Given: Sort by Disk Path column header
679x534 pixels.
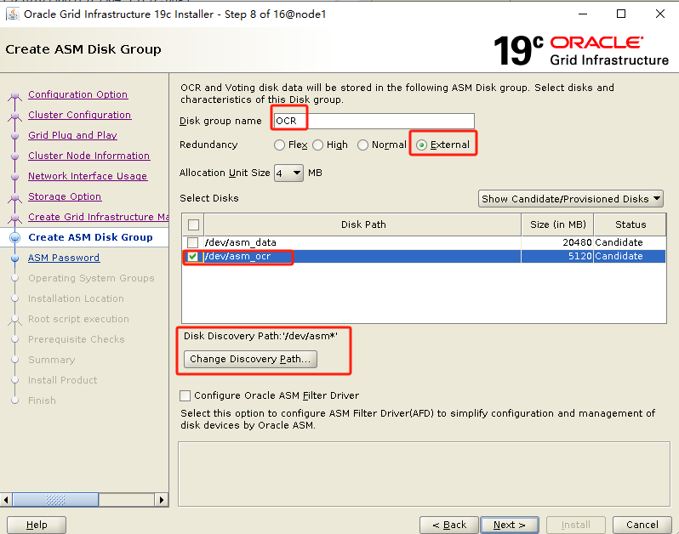Looking at the screenshot, I should [362, 224].
